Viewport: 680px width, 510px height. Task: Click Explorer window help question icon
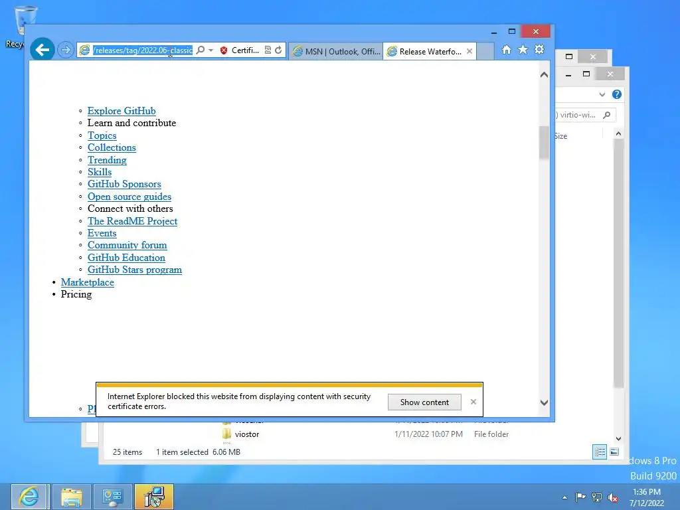click(617, 94)
